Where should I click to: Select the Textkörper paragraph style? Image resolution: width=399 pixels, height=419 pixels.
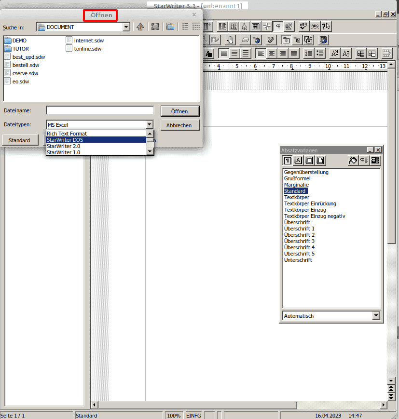[x=296, y=197]
